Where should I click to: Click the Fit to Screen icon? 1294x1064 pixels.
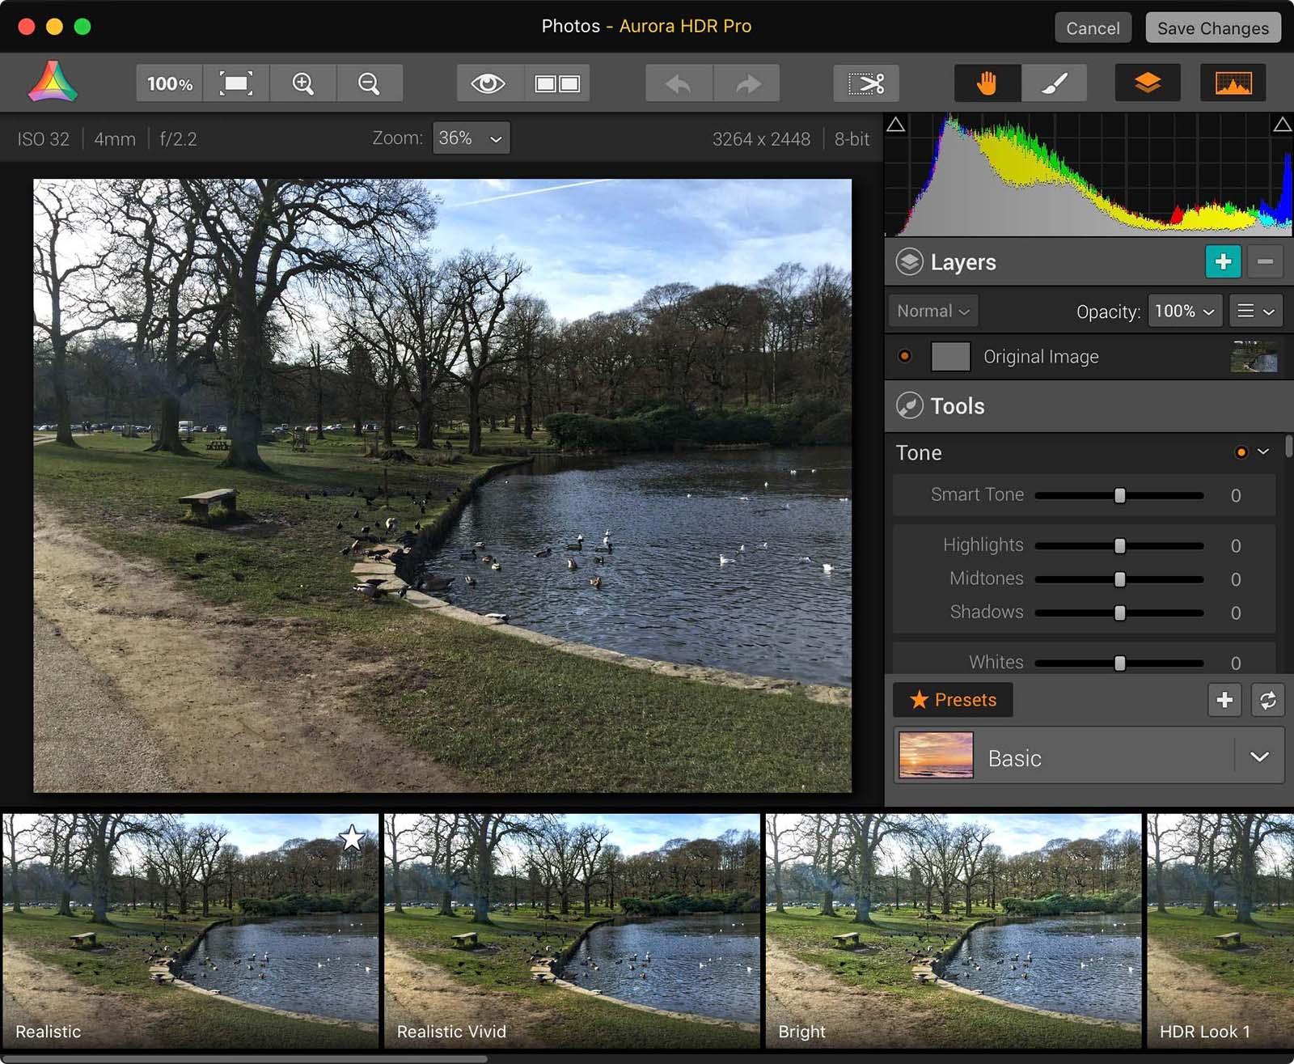coord(235,83)
